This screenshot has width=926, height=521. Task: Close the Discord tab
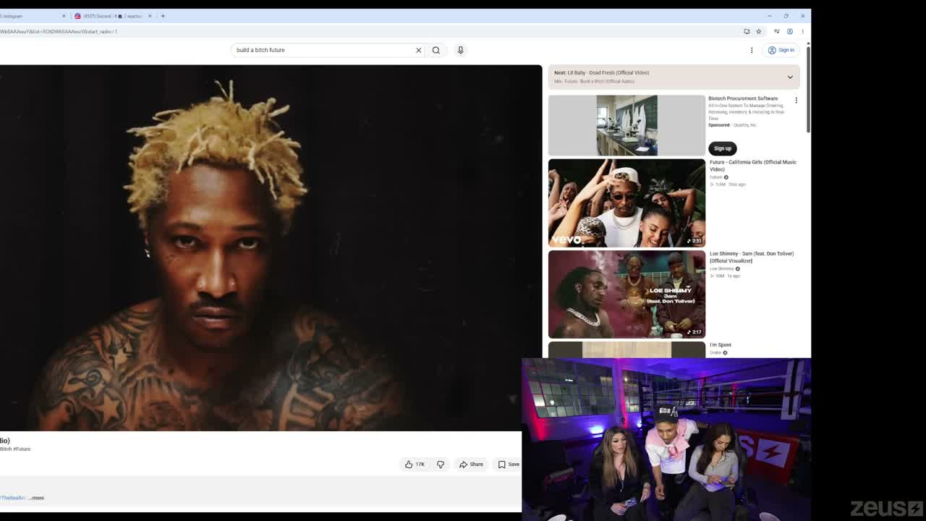pyautogui.click(x=150, y=16)
